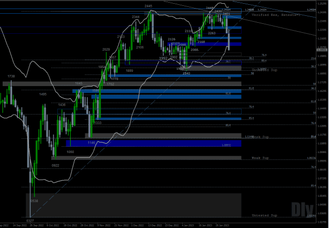Click the 2106 swing low label
Screen dimensions: 329x228
click(x=139, y=47)
